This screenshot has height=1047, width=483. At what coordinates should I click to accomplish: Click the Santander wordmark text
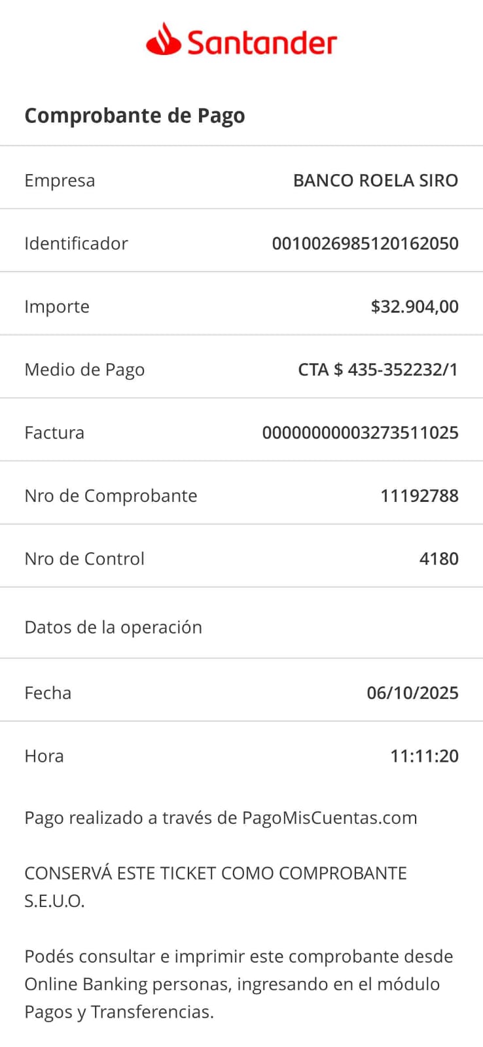pyautogui.click(x=262, y=43)
